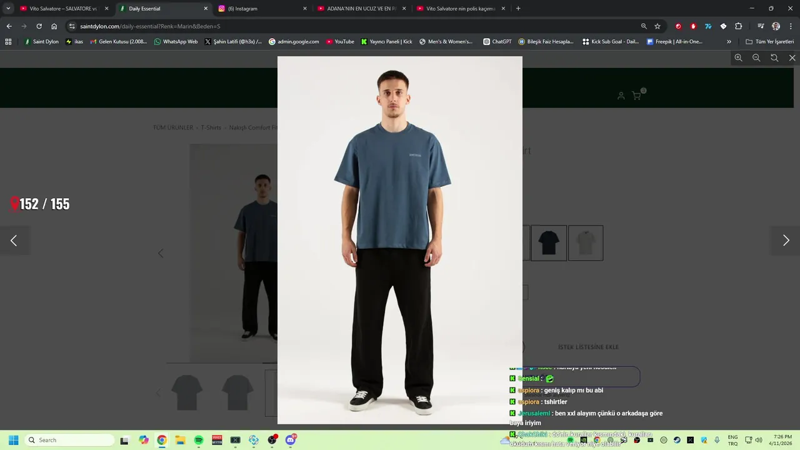Viewport: 800px width, 450px height.
Task: Close the Daily Essential tab
Action: click(x=206, y=9)
